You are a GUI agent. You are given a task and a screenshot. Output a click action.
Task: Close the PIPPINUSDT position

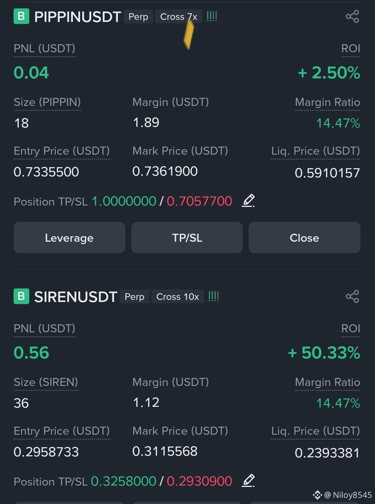pyautogui.click(x=304, y=238)
